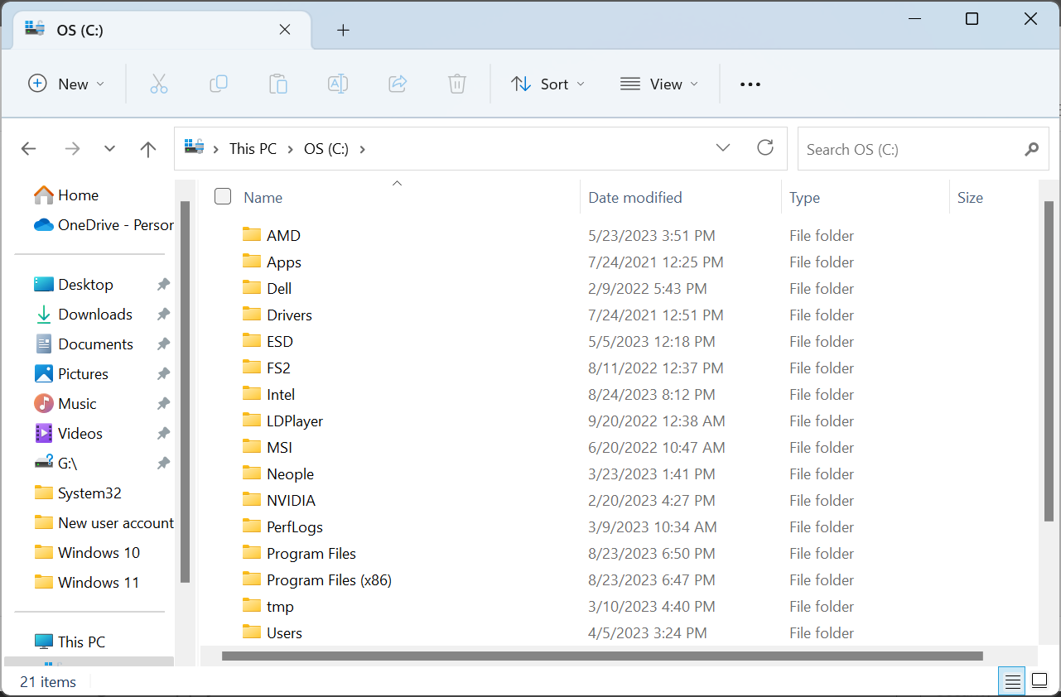Click the Copy icon in toolbar

click(219, 84)
